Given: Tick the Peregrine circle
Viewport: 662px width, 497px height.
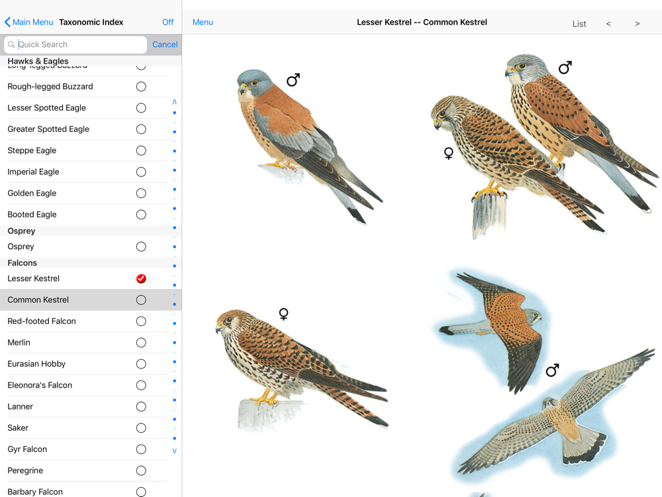Looking at the screenshot, I should click(141, 470).
